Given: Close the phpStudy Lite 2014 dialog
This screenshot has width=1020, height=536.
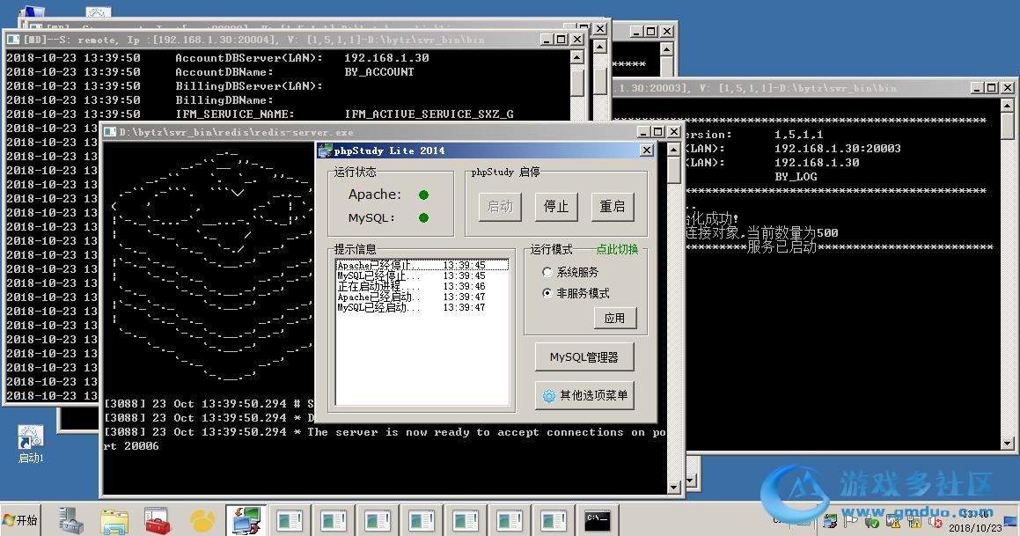Looking at the screenshot, I should 647,151.
